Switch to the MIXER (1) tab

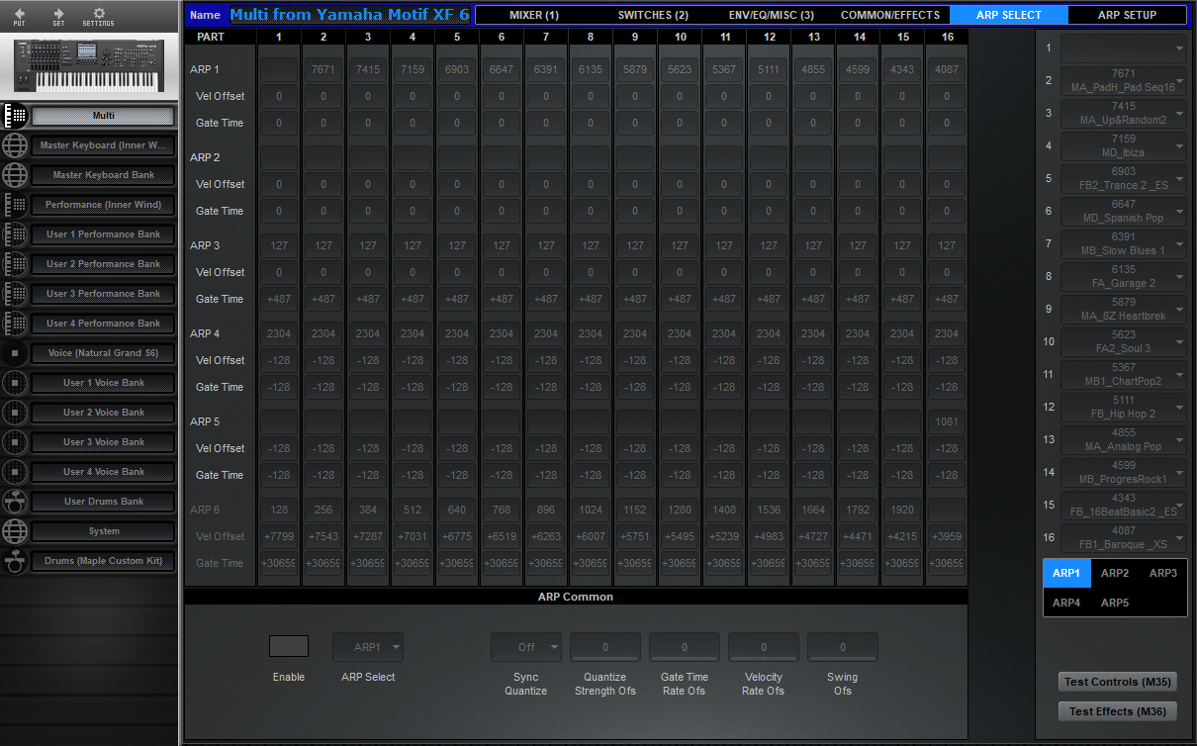[x=534, y=14]
